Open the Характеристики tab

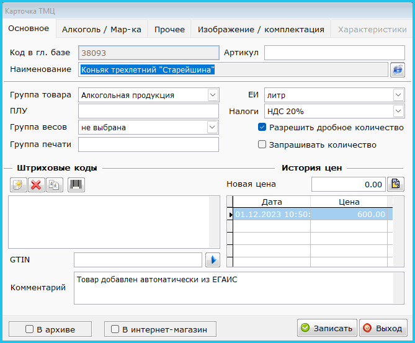tap(372, 29)
